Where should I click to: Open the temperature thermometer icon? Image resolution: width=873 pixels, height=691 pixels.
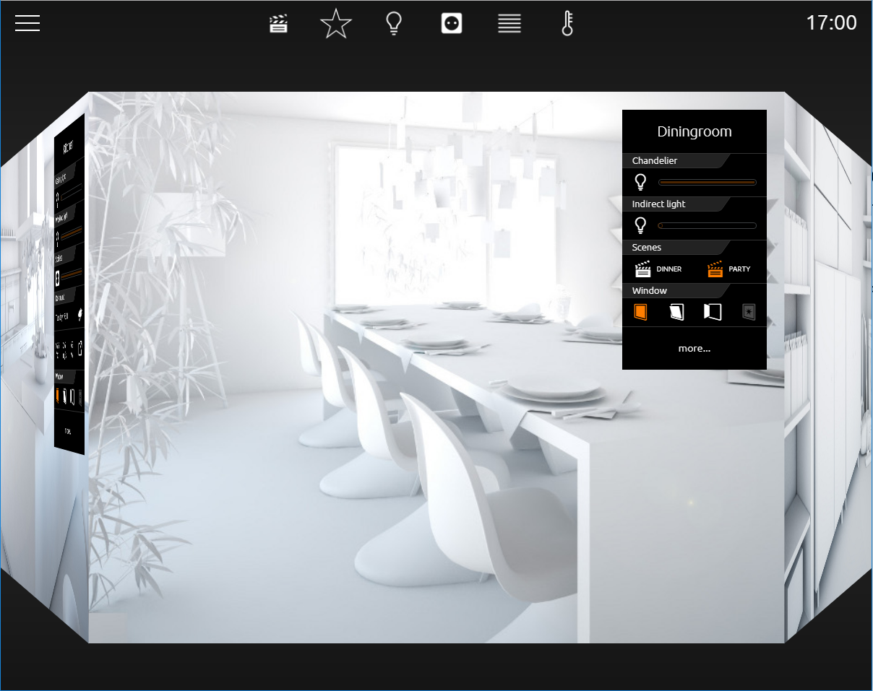[x=567, y=24]
